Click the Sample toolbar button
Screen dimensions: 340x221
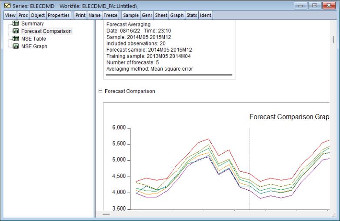tap(131, 15)
